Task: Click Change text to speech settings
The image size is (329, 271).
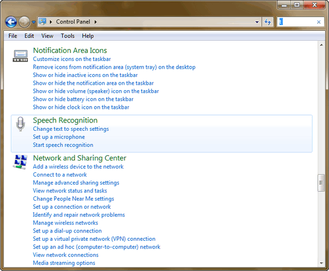Action: [x=71, y=129]
